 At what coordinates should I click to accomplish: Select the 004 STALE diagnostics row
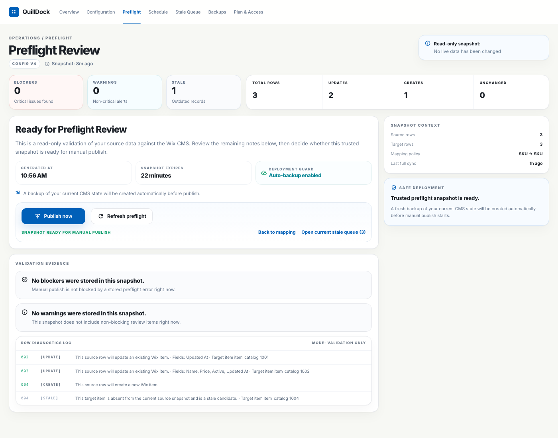193,398
